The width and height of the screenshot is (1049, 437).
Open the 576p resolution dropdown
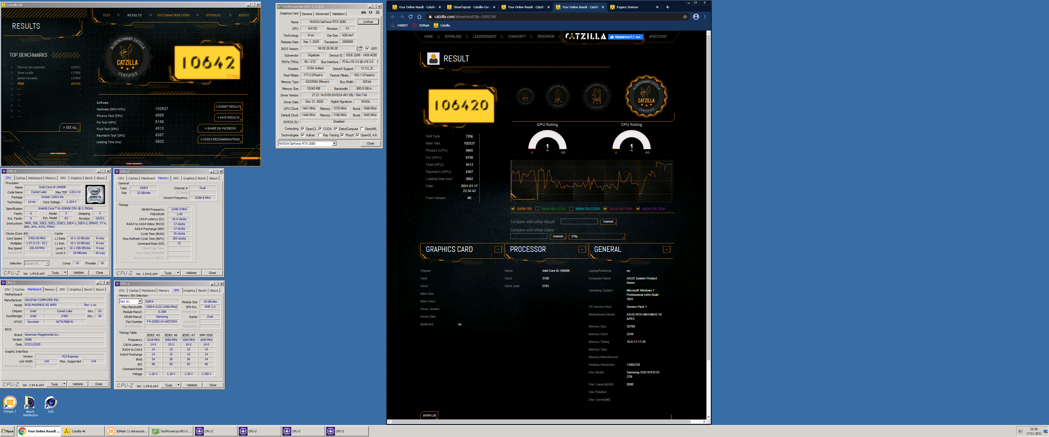pos(597,236)
